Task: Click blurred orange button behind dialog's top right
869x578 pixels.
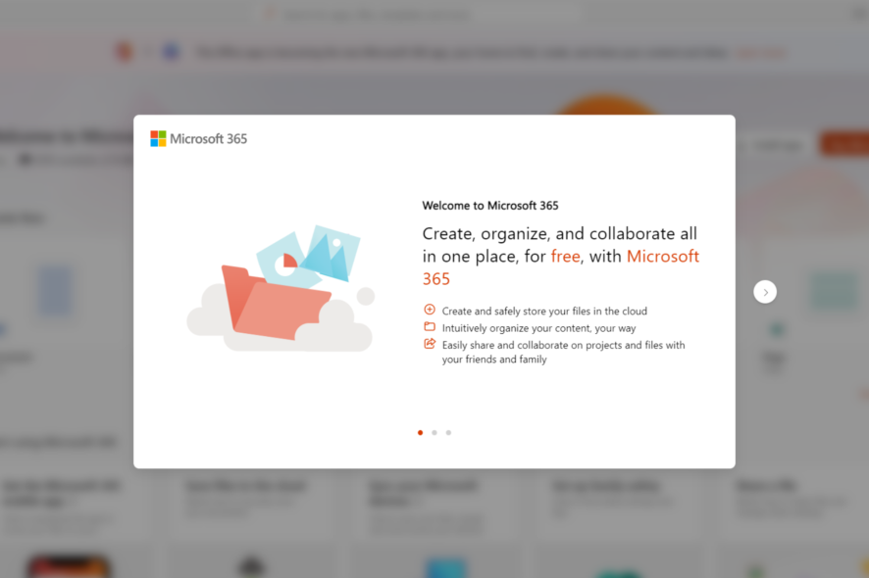Action: 844,144
